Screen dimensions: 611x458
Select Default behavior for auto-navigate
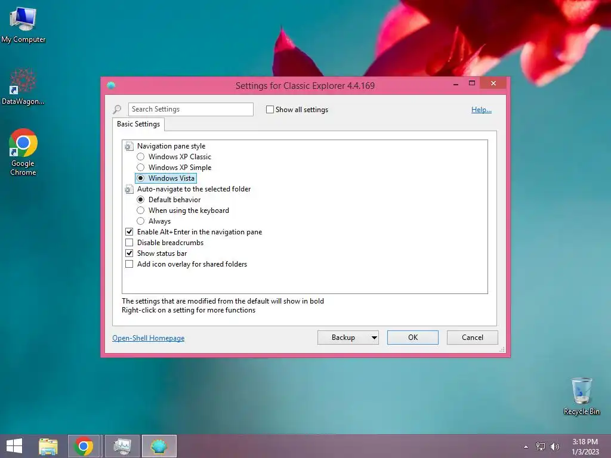169,199
